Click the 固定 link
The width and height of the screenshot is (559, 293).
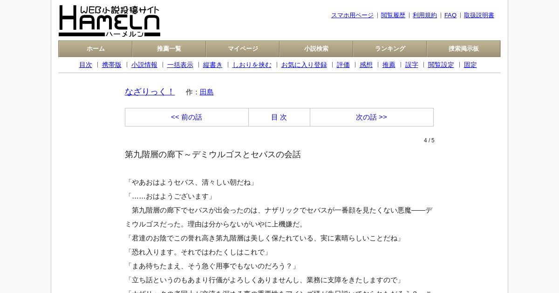(x=470, y=65)
